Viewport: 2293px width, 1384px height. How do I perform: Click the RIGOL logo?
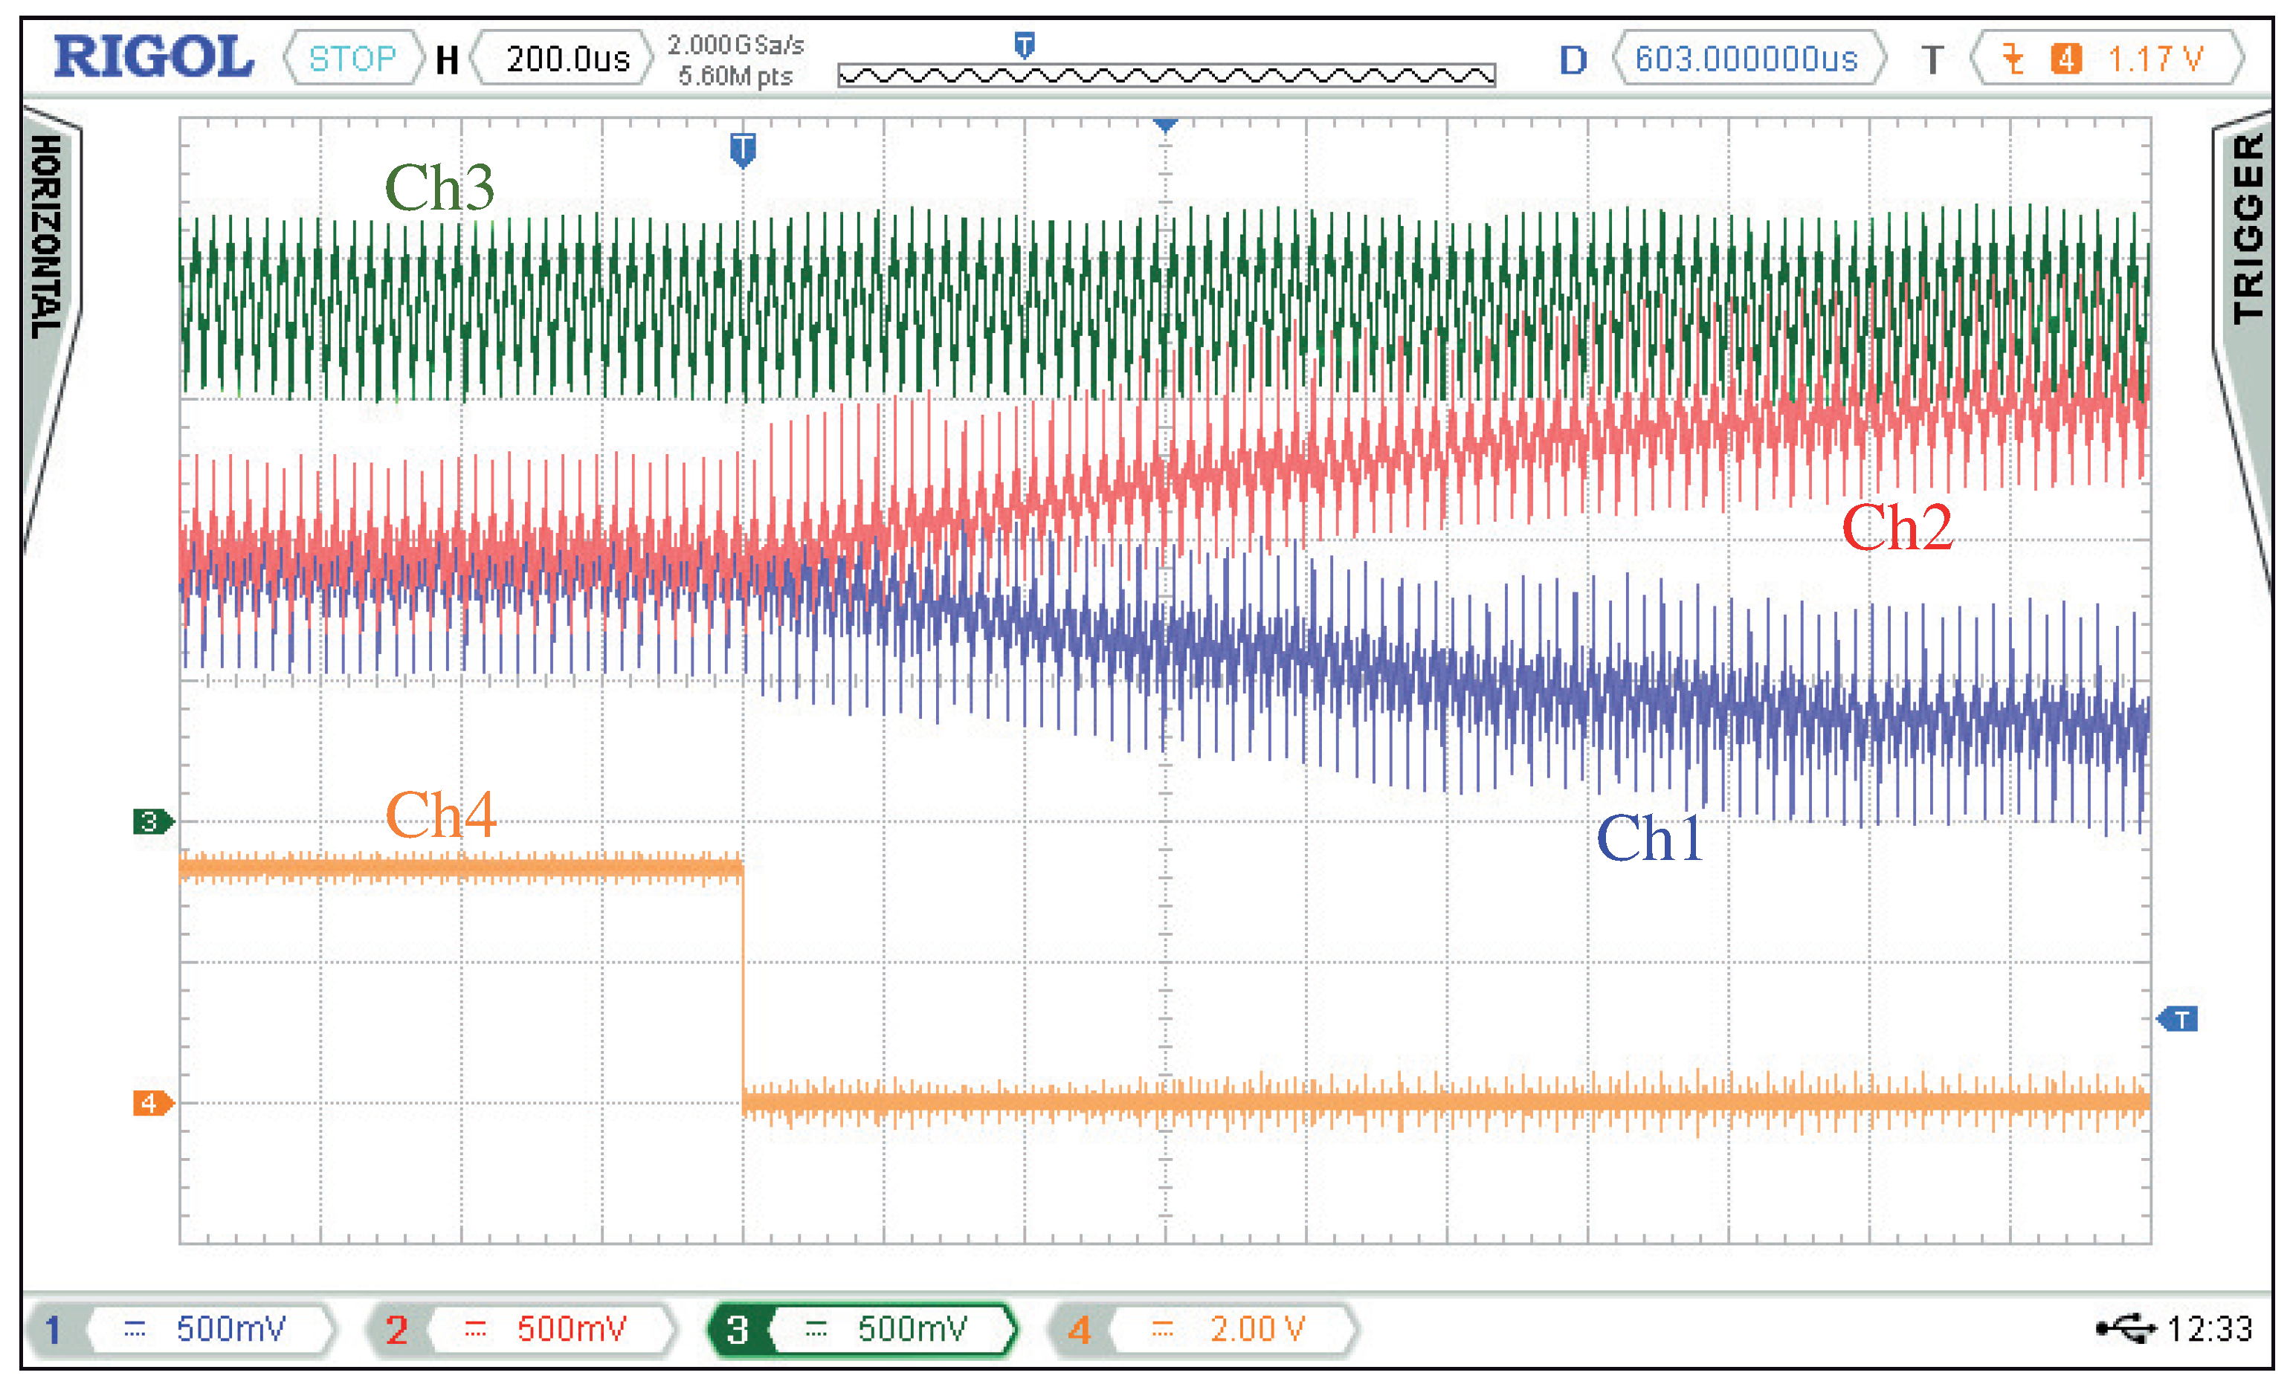pos(154,58)
